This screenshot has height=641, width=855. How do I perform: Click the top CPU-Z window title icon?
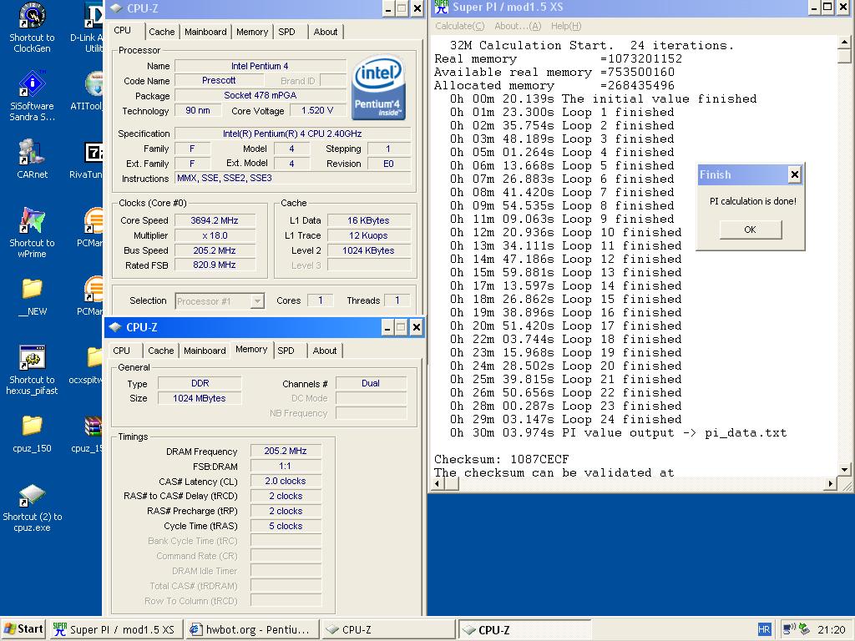[116, 8]
